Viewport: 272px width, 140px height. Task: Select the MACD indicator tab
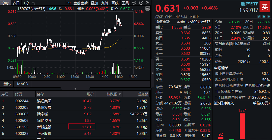(x=23, y=84)
